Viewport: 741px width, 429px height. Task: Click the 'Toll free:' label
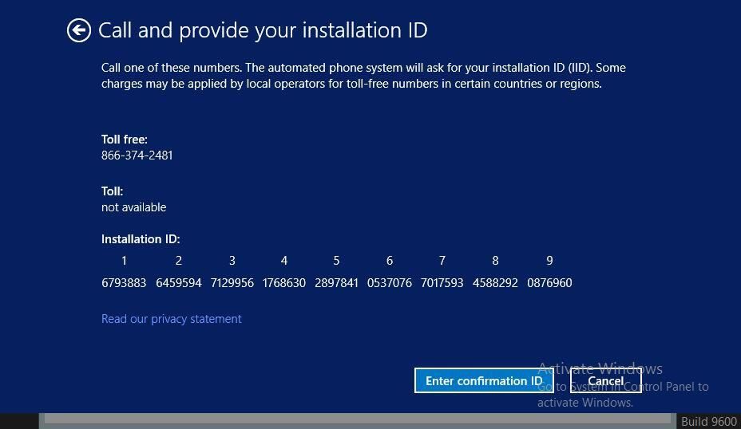tap(125, 140)
